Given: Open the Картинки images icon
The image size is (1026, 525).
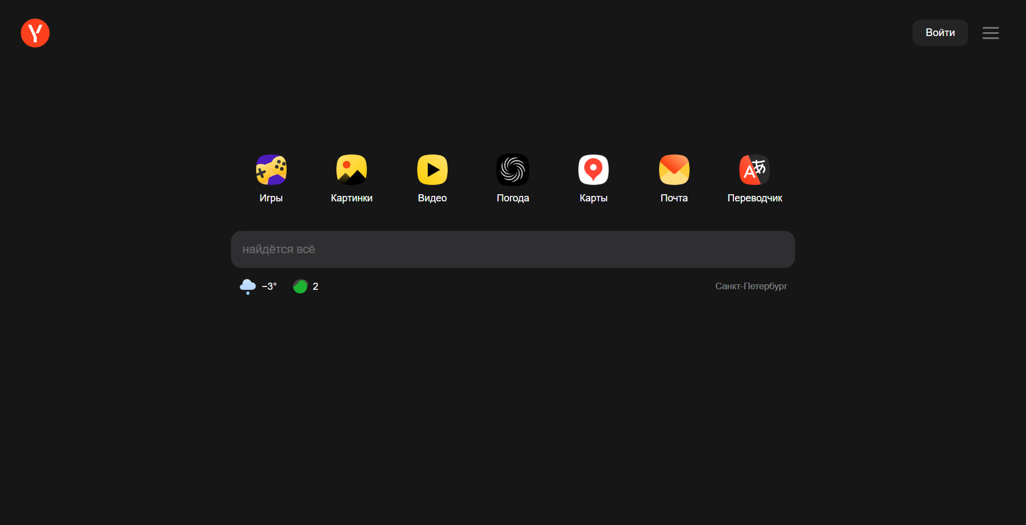Looking at the screenshot, I should (x=352, y=170).
